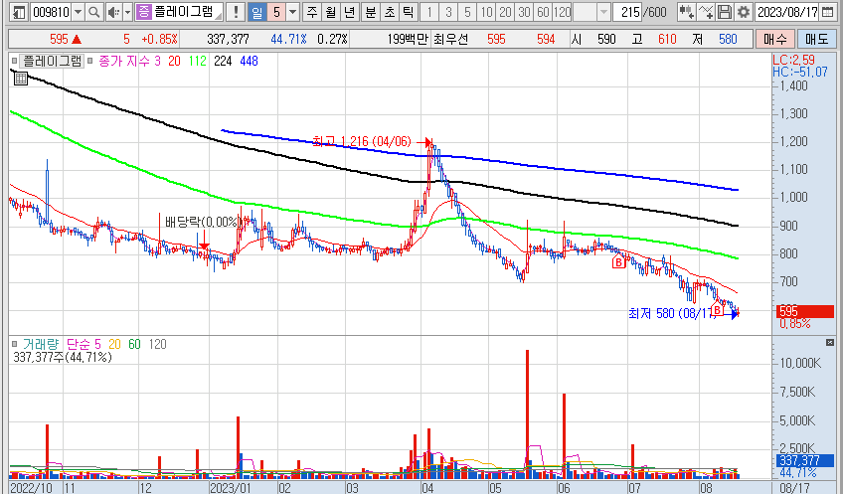Click the 199백만 trading value text
The height and width of the screenshot is (494, 843).
[408, 39]
